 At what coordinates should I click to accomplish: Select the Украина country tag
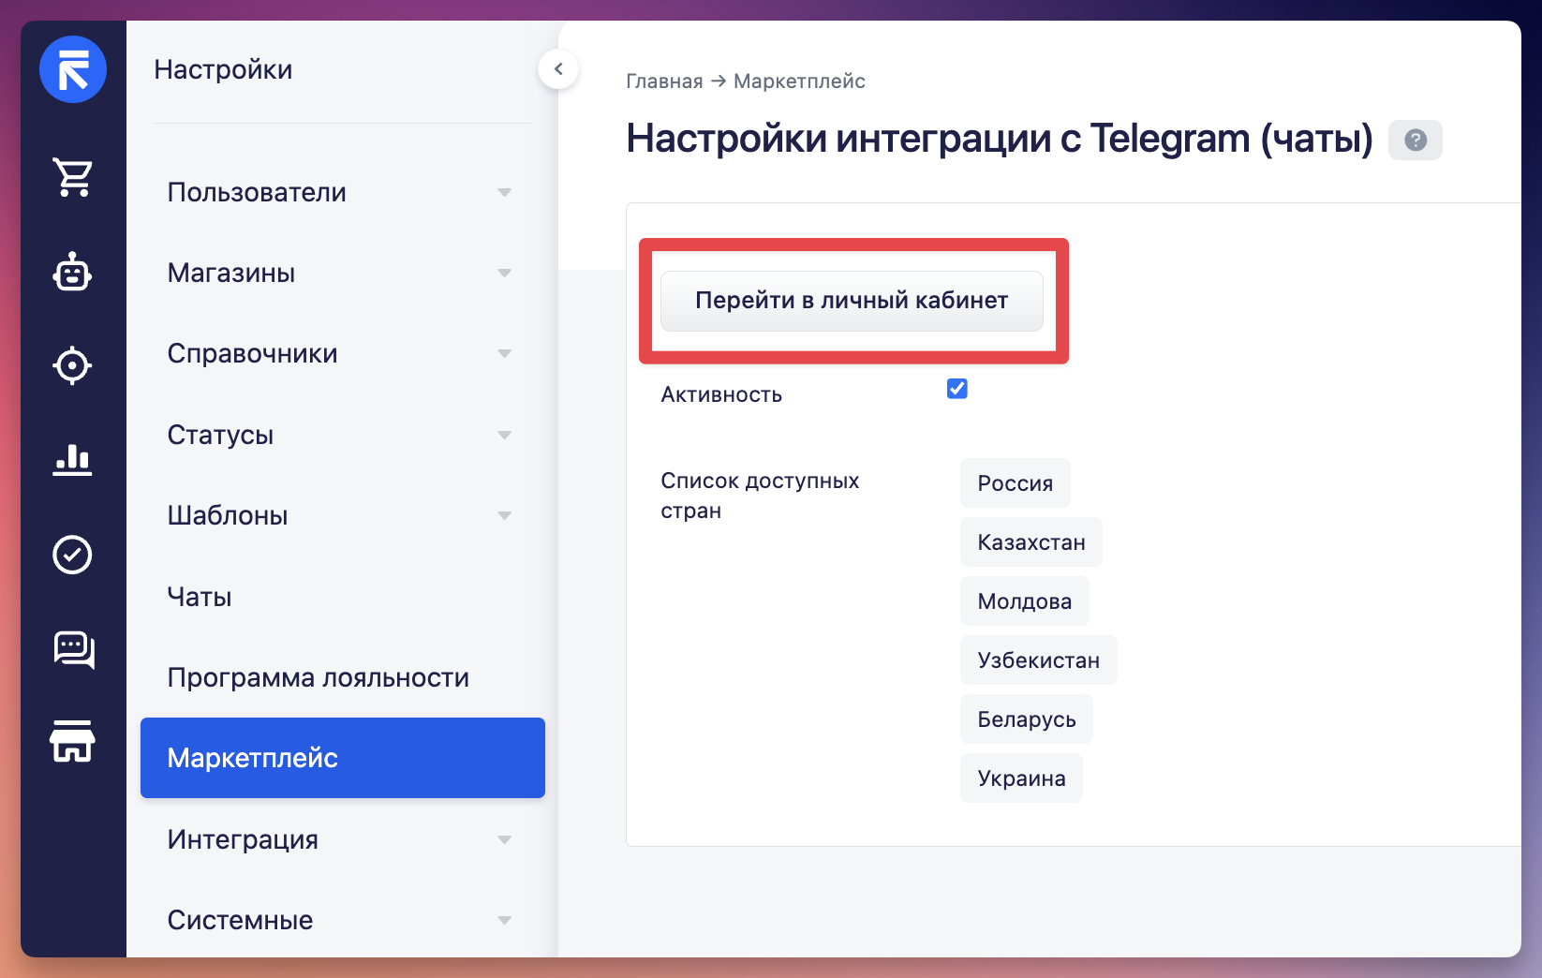pyautogui.click(x=1022, y=778)
